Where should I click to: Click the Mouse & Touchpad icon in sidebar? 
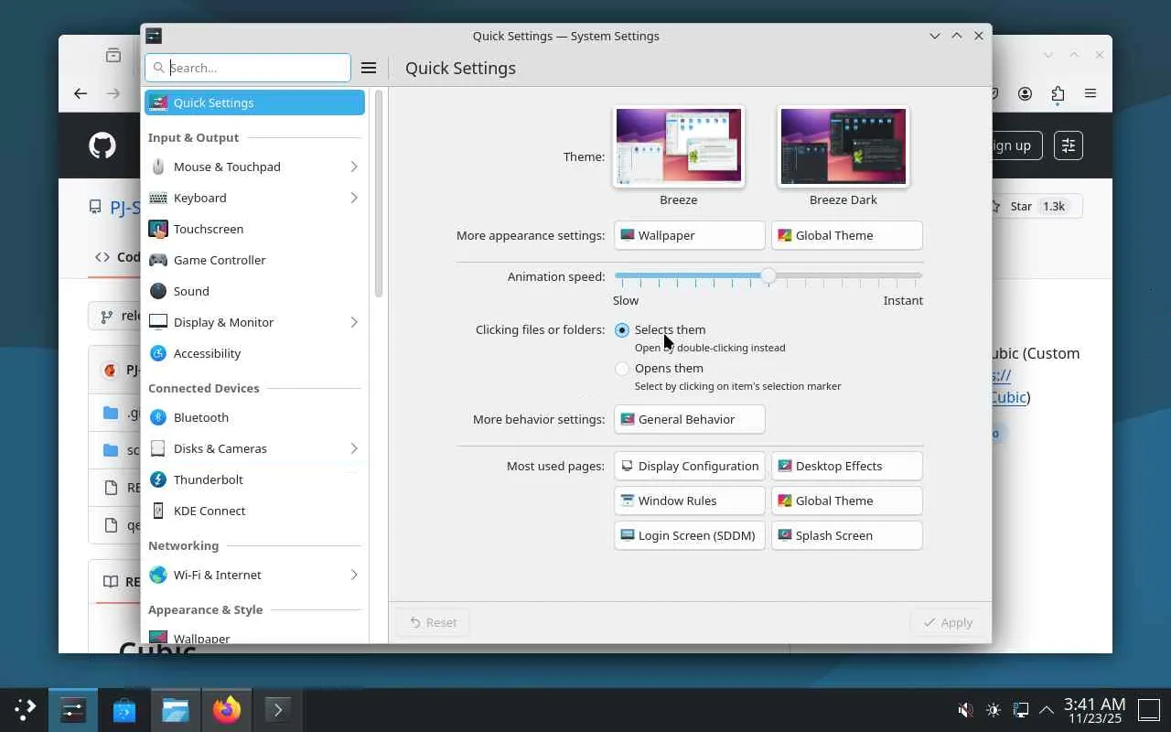pos(158,167)
